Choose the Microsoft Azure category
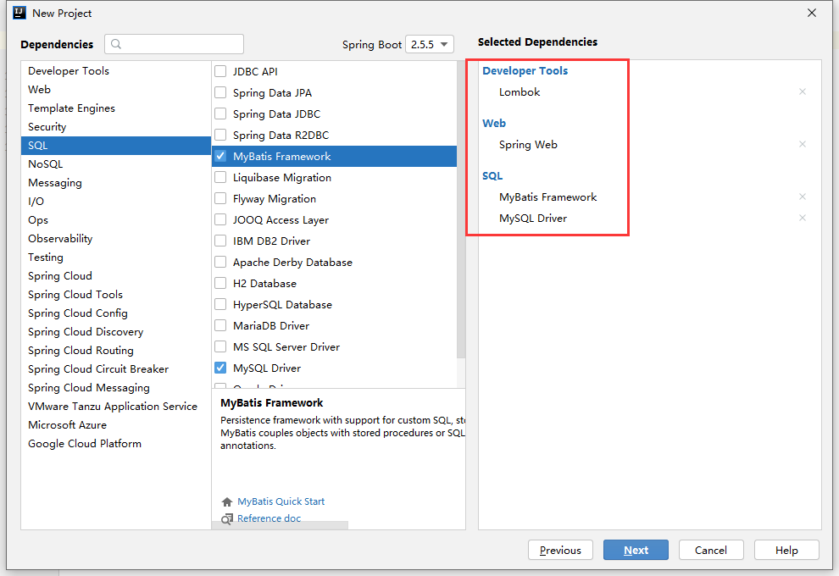This screenshot has width=839, height=576. pyautogui.click(x=116, y=425)
